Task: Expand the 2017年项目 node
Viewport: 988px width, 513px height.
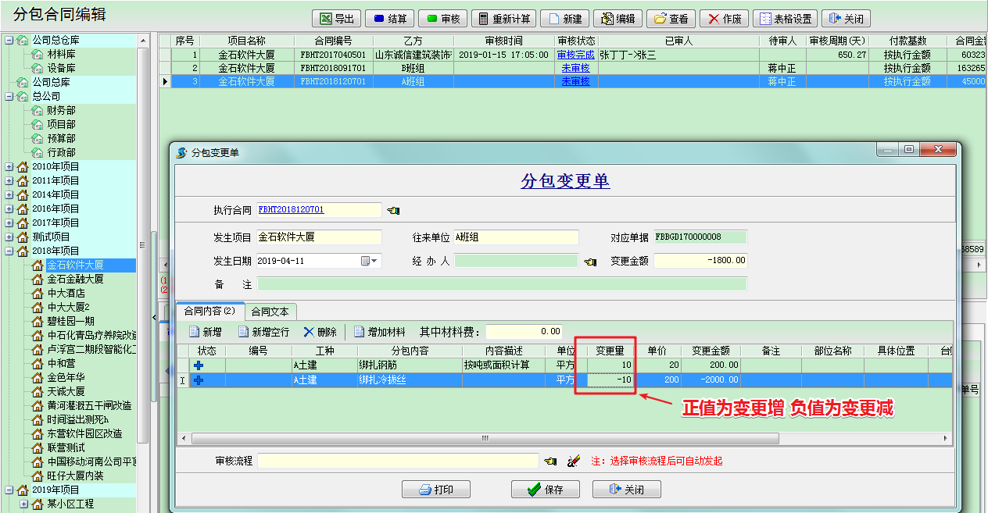Action: tap(9, 223)
